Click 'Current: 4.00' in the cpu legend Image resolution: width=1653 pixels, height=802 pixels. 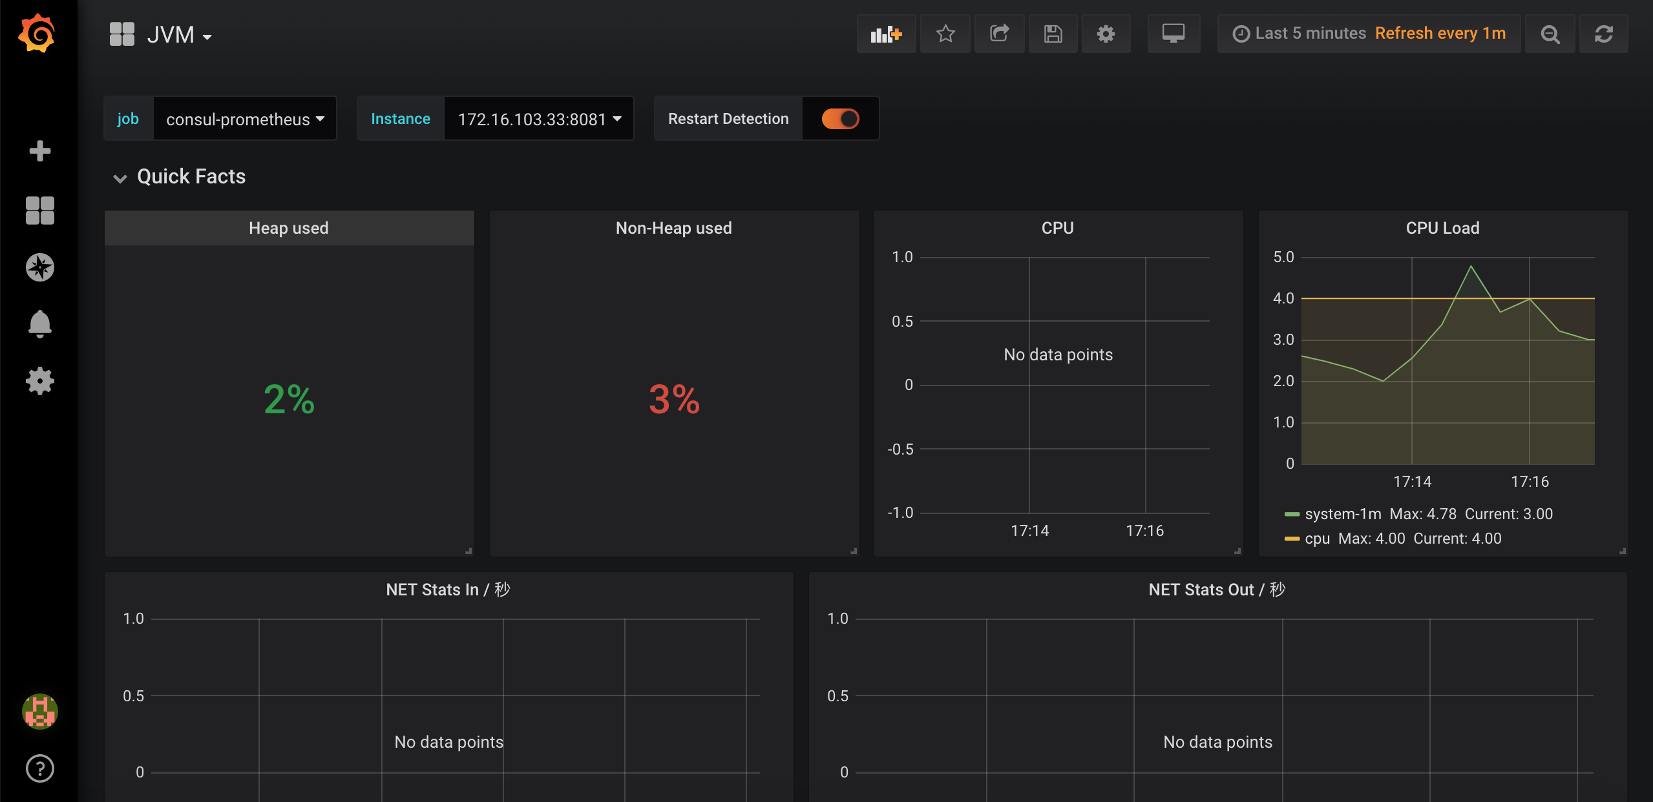point(1457,539)
